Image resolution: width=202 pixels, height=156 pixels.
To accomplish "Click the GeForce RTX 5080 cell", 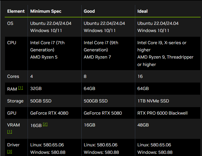I will (103, 113).
